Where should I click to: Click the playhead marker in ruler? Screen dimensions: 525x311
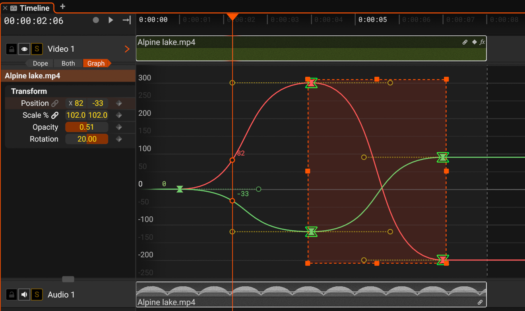[232, 17]
